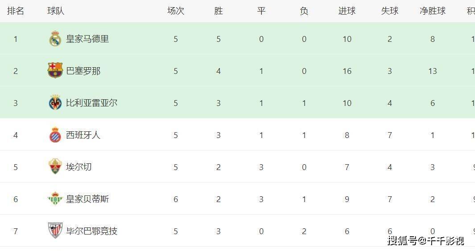Click the Elche club crest

tap(55, 166)
